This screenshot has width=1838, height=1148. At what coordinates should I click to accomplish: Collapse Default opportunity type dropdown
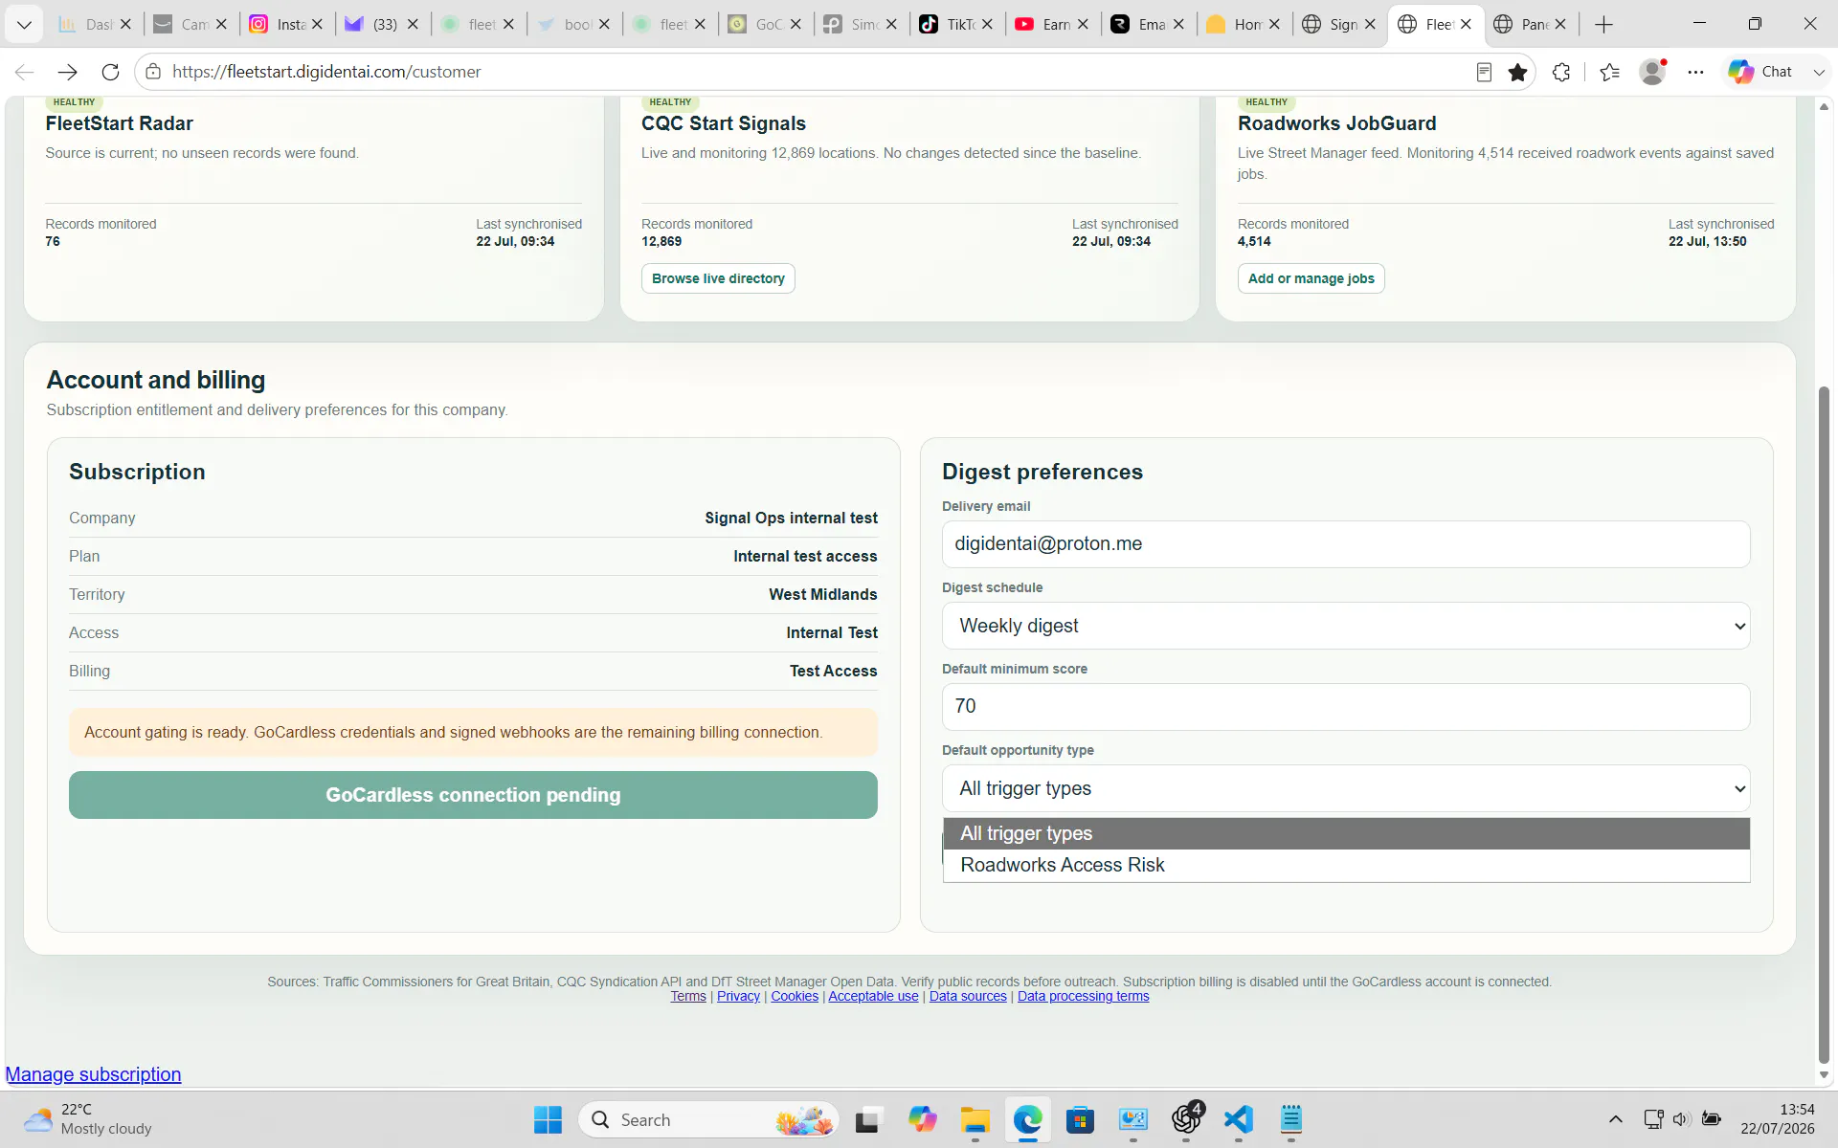pos(1346,788)
